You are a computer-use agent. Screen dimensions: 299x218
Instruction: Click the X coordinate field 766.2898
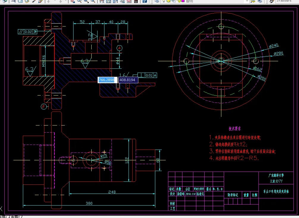[107, 80]
